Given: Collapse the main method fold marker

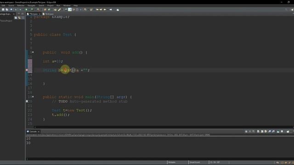Looking at the screenshot, I should pos(33,97).
